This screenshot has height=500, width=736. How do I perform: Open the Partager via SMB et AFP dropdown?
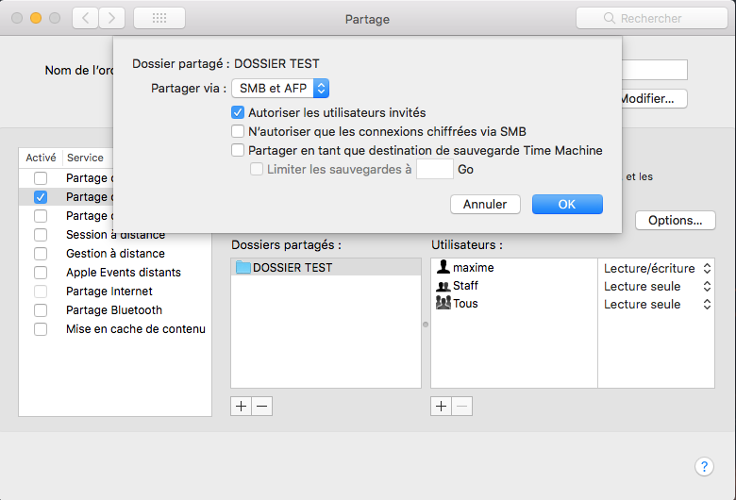(280, 89)
